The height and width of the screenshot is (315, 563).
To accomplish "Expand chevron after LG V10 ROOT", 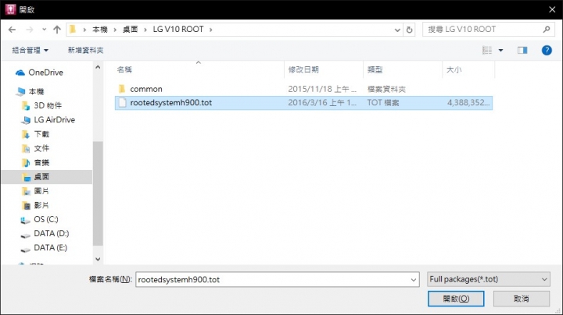I will tap(211, 30).
